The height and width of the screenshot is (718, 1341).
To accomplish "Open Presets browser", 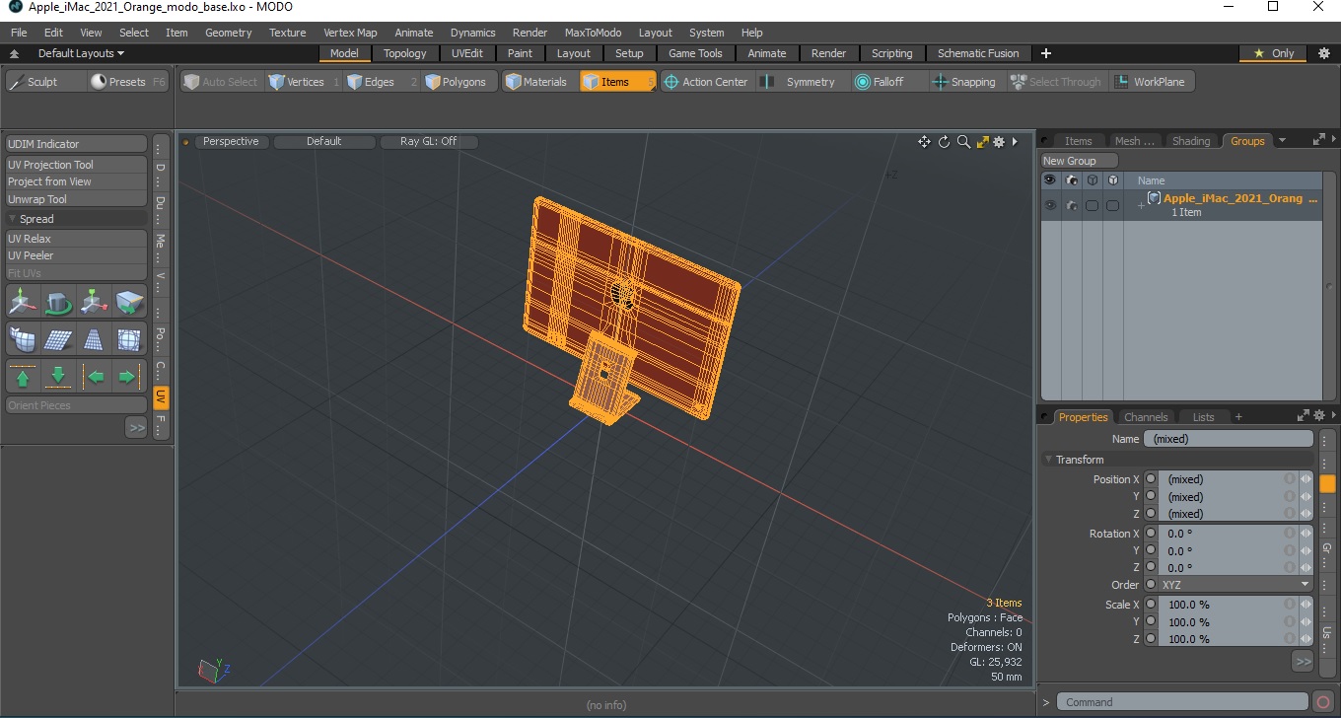I will click(129, 82).
